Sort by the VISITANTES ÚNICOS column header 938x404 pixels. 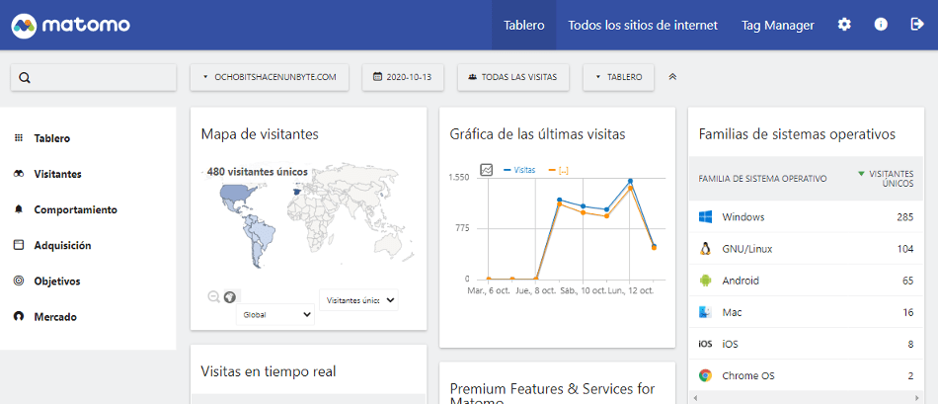(x=886, y=179)
